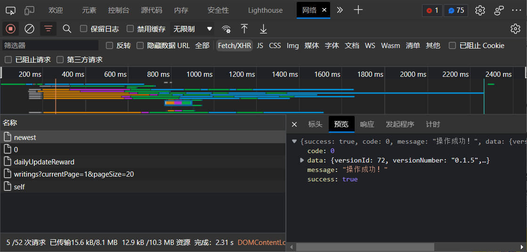Open 预览 details tab

point(341,124)
